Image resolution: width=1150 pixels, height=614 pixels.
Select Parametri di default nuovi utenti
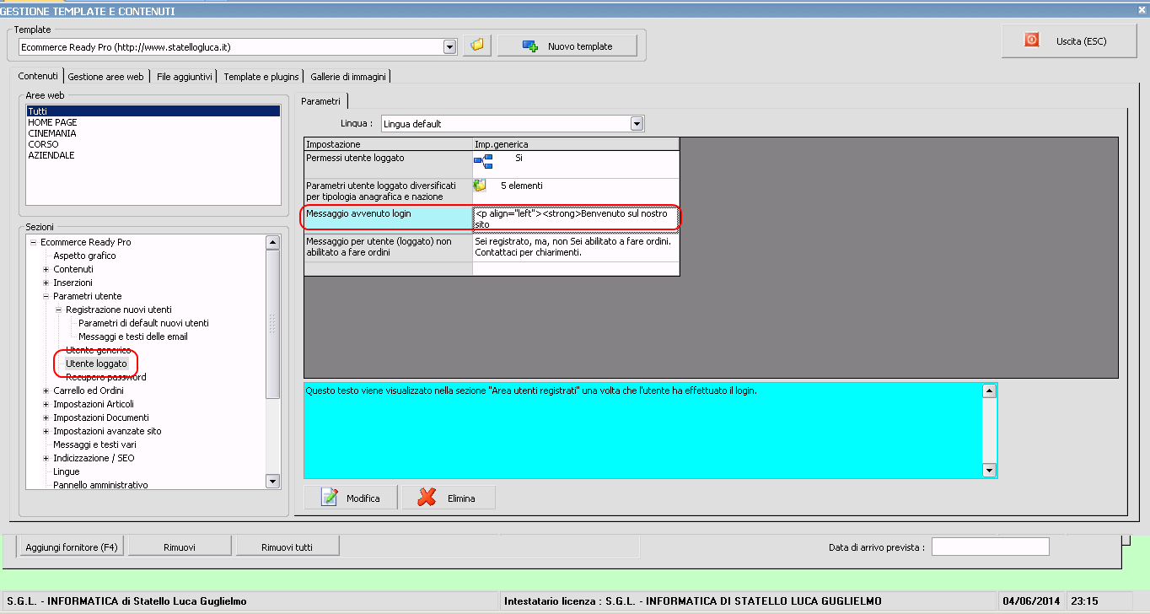click(x=143, y=323)
